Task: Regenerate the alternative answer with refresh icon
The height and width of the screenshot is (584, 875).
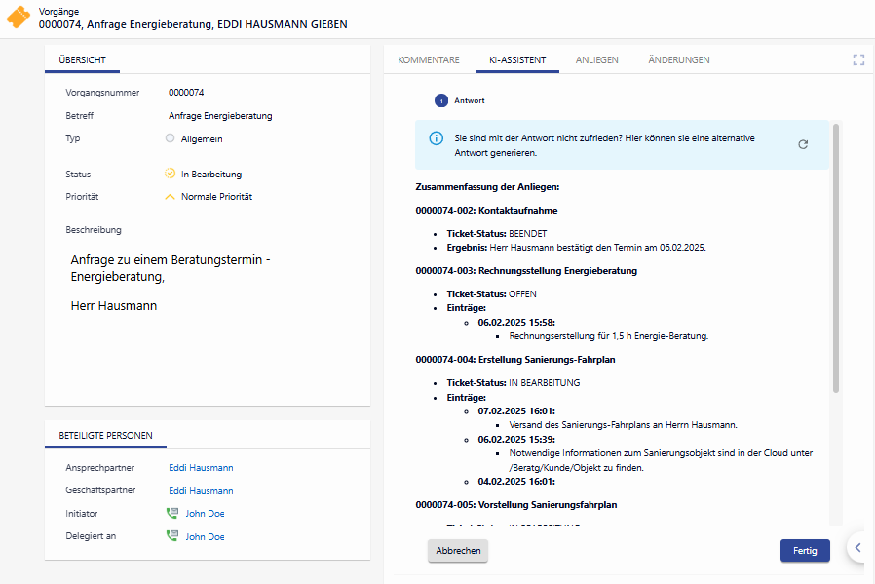Action: coord(803,144)
